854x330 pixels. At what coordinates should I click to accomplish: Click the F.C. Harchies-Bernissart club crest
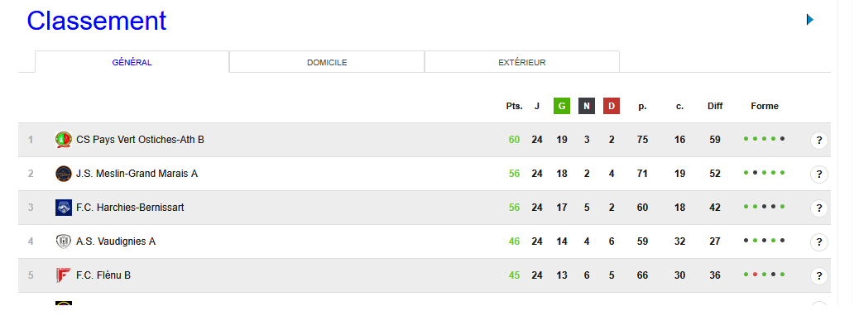tap(64, 208)
